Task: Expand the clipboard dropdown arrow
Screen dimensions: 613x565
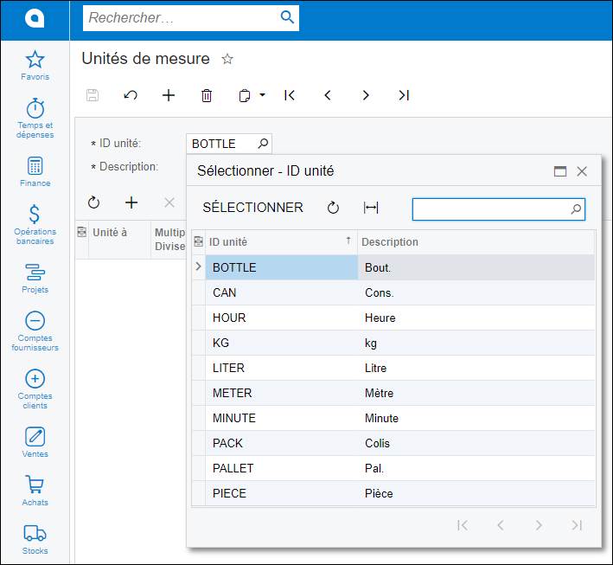Action: coord(262,94)
